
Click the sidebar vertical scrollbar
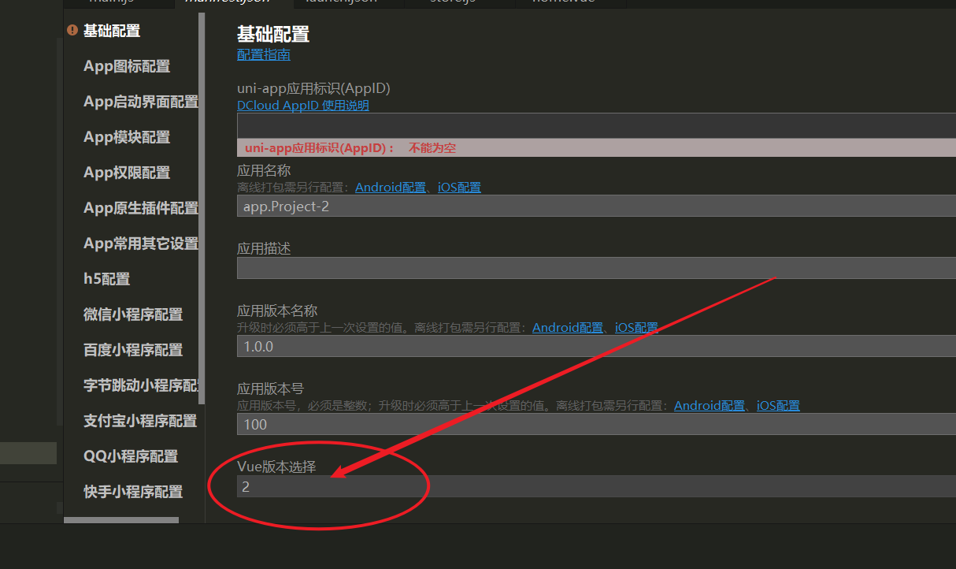tap(202, 209)
